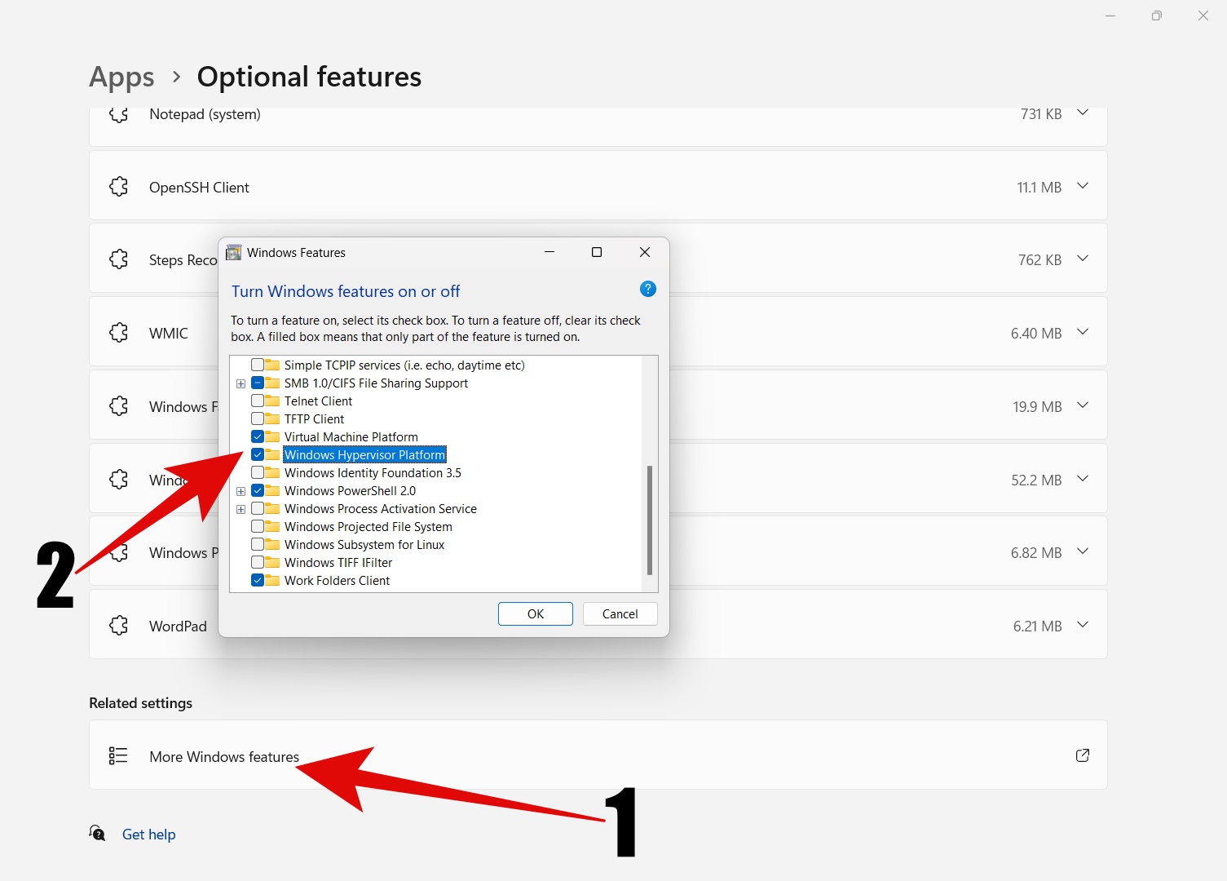Click the folder icon beside Windows Hypervisor Platform

tap(272, 454)
